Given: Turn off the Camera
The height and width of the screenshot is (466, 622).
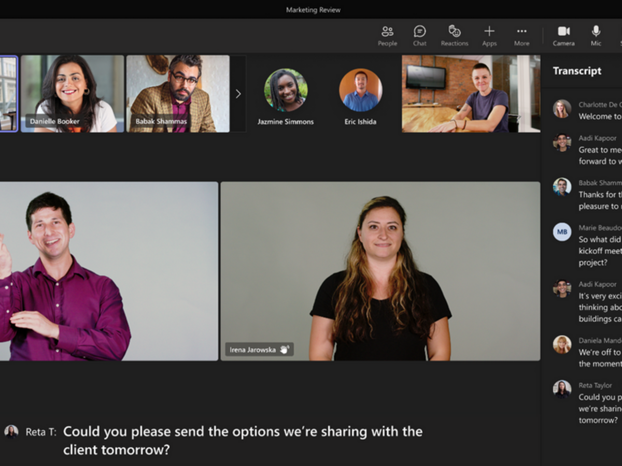Looking at the screenshot, I should point(564,35).
